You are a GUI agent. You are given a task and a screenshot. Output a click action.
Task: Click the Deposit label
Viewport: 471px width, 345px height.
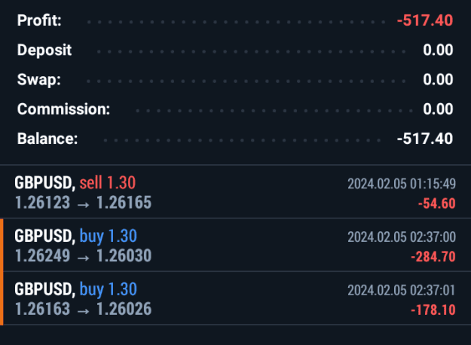pos(44,50)
